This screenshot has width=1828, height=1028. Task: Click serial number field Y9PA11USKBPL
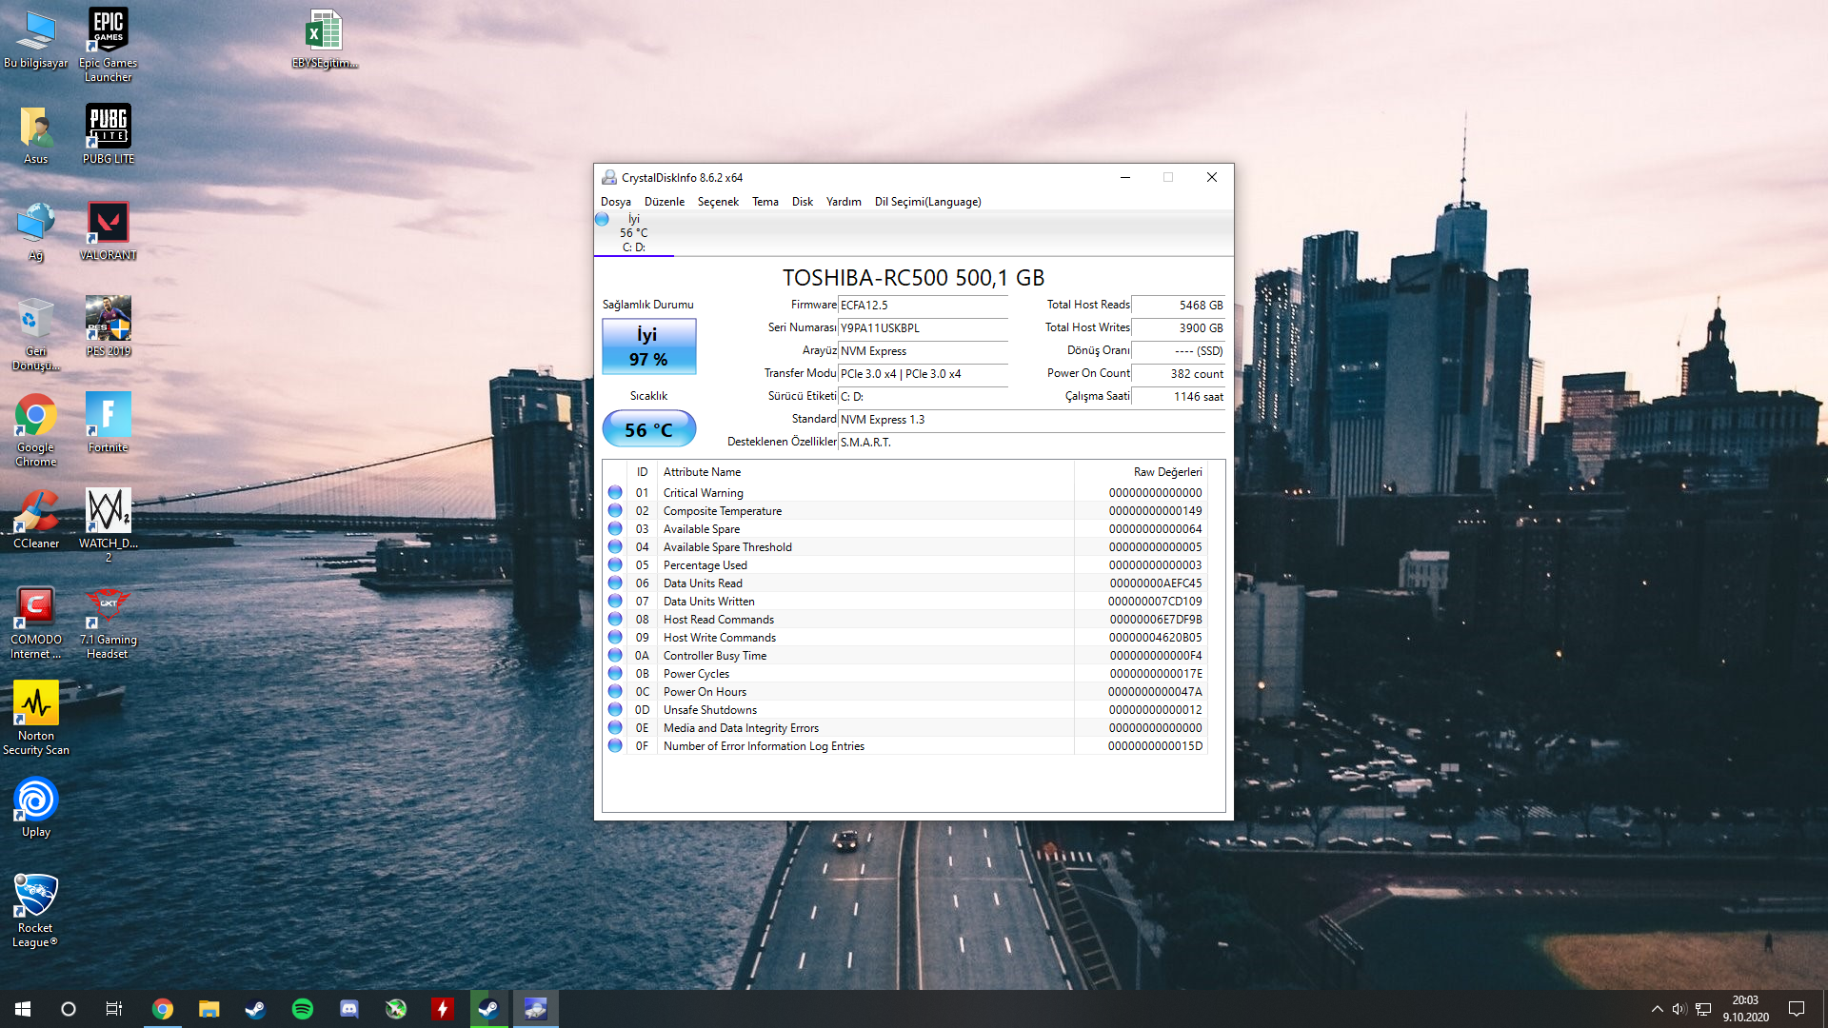pyautogui.click(x=922, y=328)
